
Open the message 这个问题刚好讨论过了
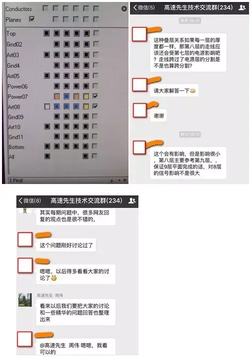[66, 245]
